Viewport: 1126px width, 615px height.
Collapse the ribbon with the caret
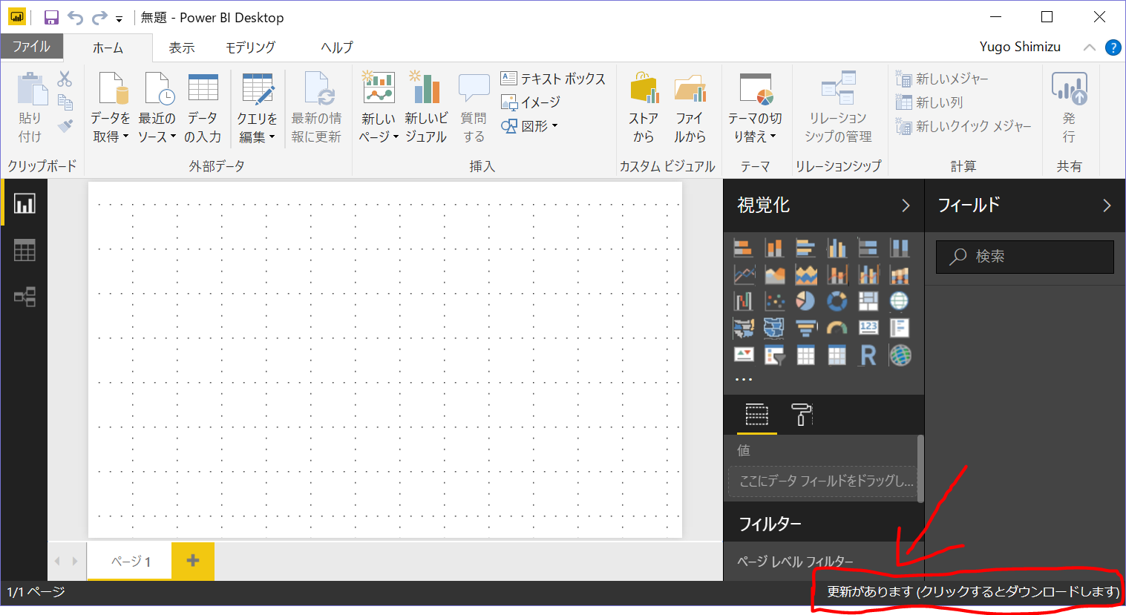click(1090, 47)
